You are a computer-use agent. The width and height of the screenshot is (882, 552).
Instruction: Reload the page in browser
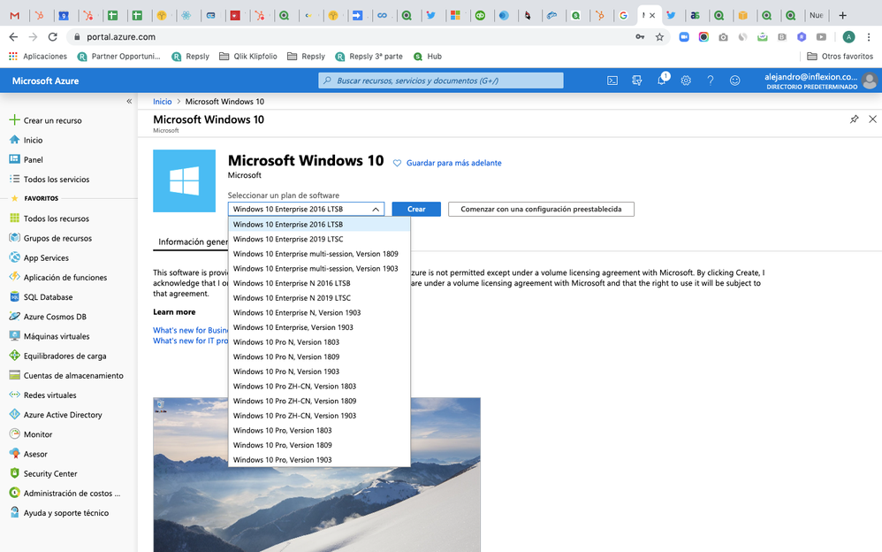coord(52,36)
